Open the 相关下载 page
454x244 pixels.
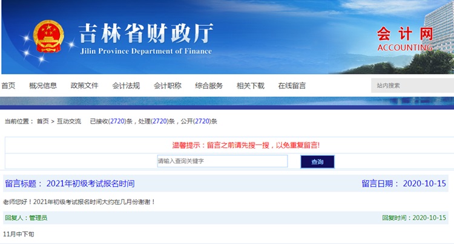point(251,86)
